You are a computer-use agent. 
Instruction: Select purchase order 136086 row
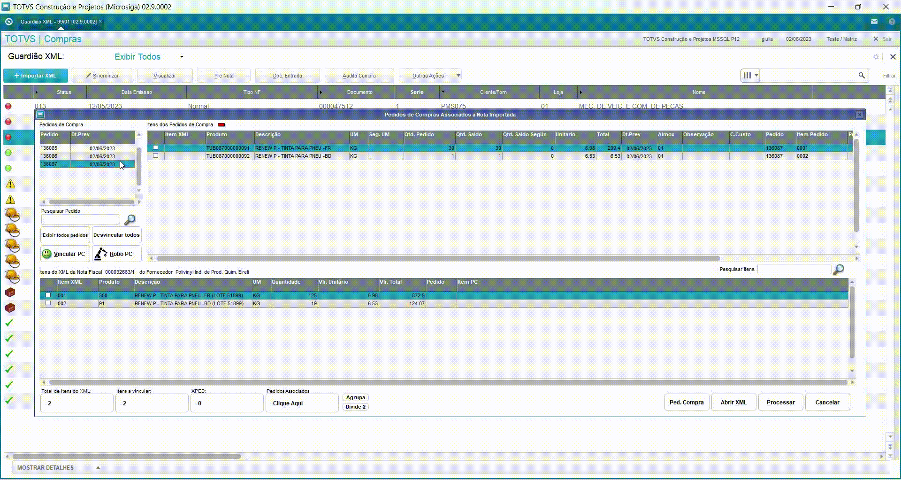[87, 156]
